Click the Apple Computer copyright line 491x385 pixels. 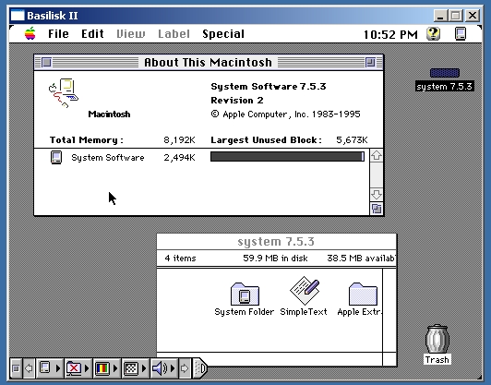point(285,114)
